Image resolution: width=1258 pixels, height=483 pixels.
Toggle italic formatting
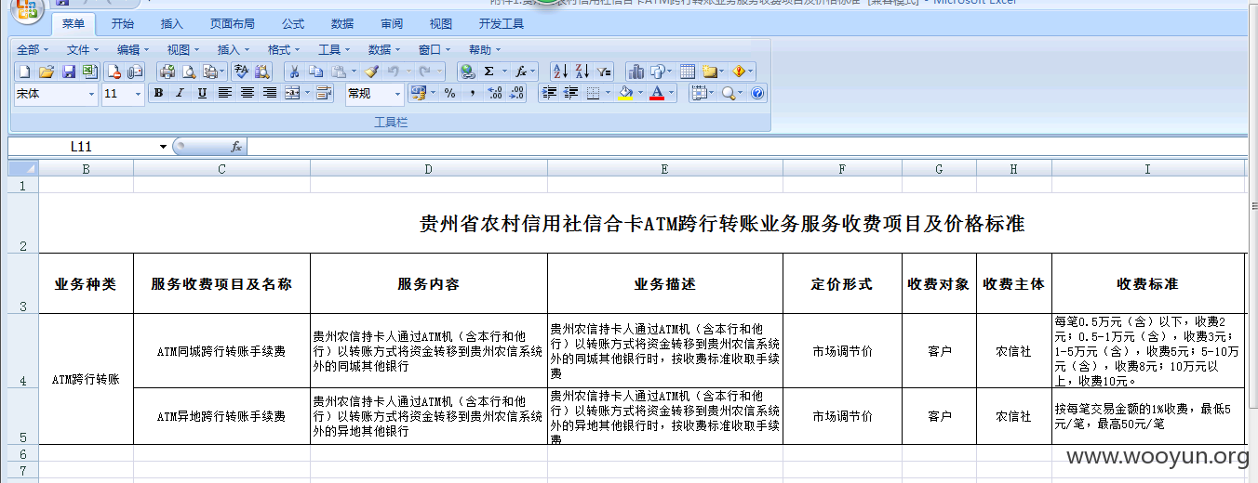coord(180,93)
